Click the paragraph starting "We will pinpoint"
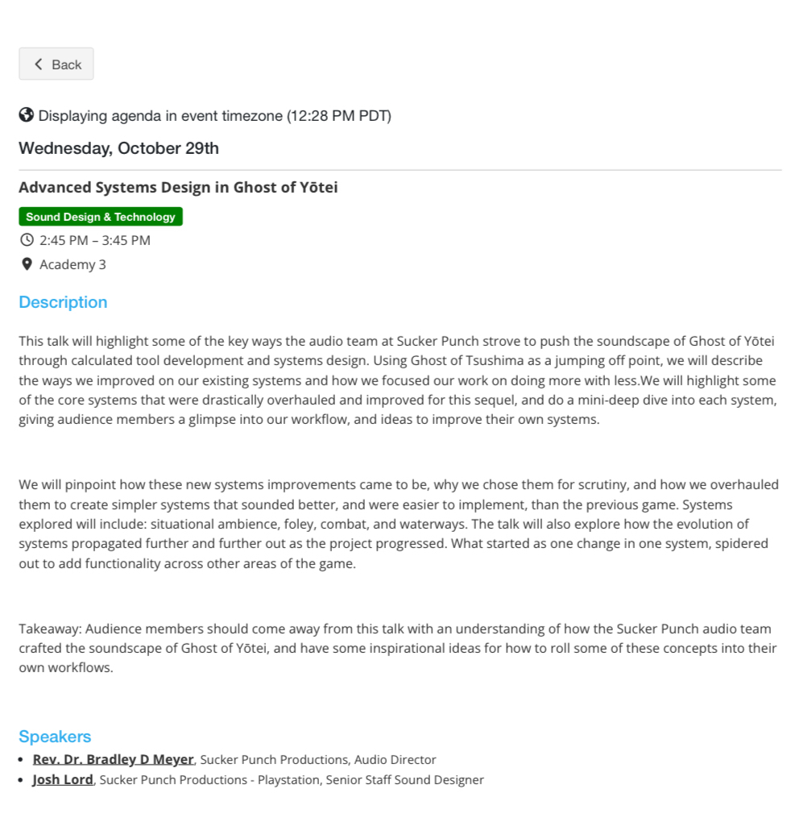 click(x=399, y=524)
